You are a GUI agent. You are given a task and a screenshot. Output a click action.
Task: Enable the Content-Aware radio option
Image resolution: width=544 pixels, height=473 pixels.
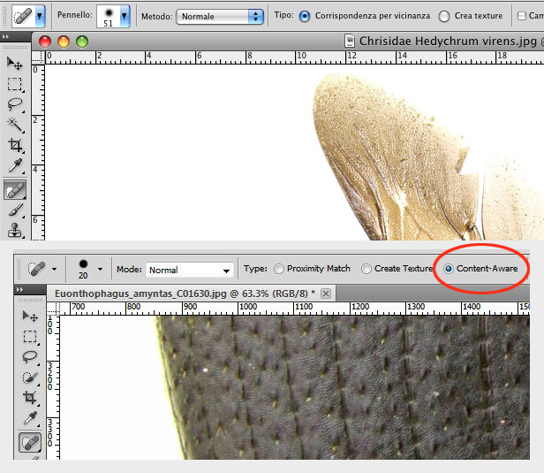tap(450, 269)
